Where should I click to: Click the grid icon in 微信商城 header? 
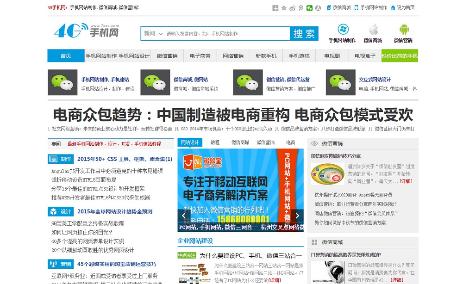point(314,242)
